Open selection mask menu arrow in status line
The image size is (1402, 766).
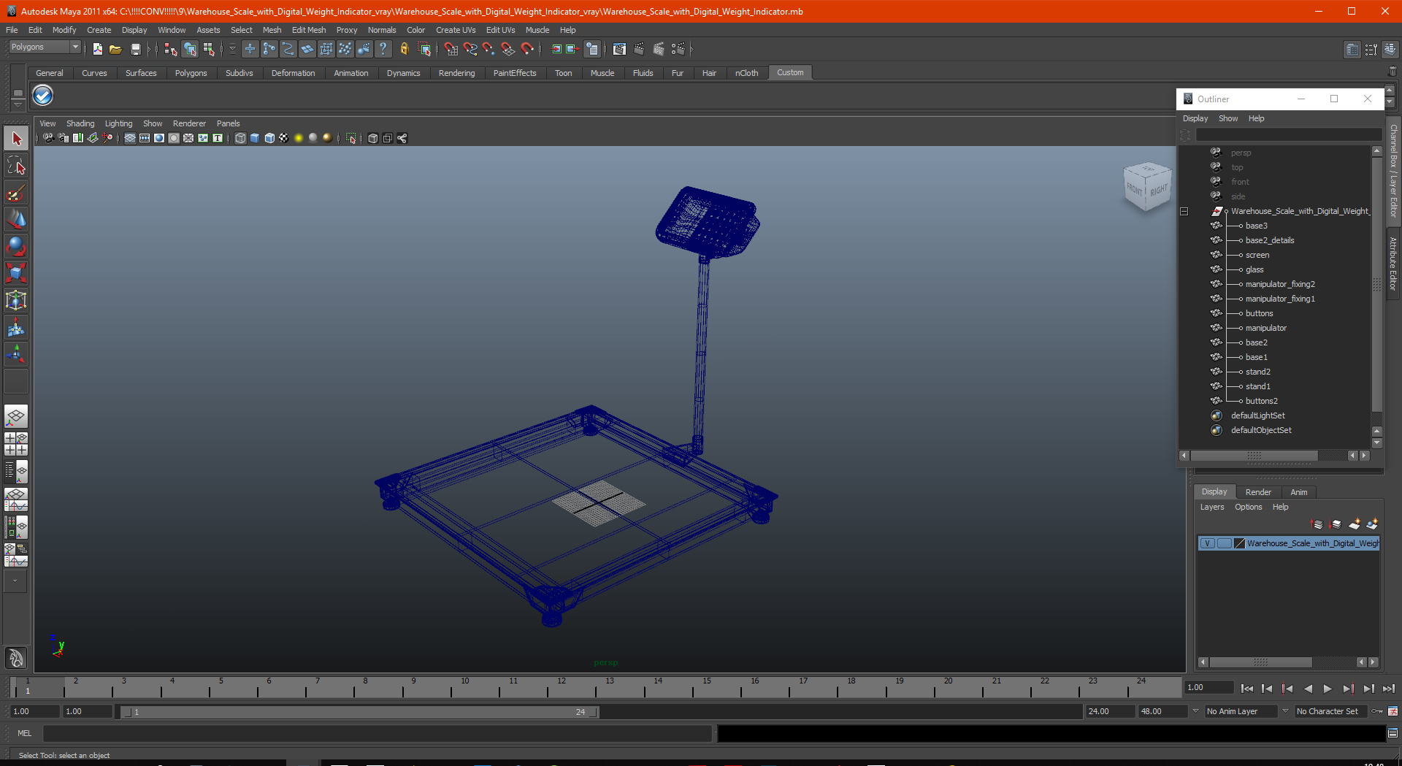[232, 49]
